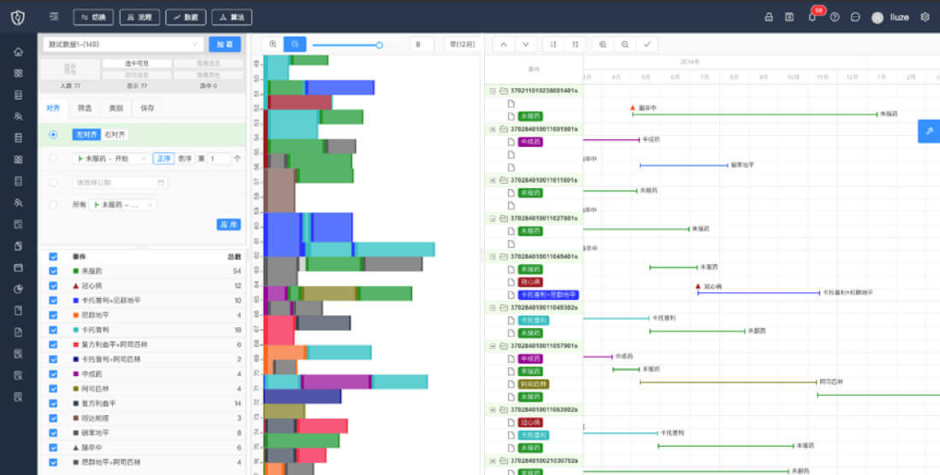Open settings via the gear icon
This screenshot has height=475, width=940.
click(x=925, y=17)
